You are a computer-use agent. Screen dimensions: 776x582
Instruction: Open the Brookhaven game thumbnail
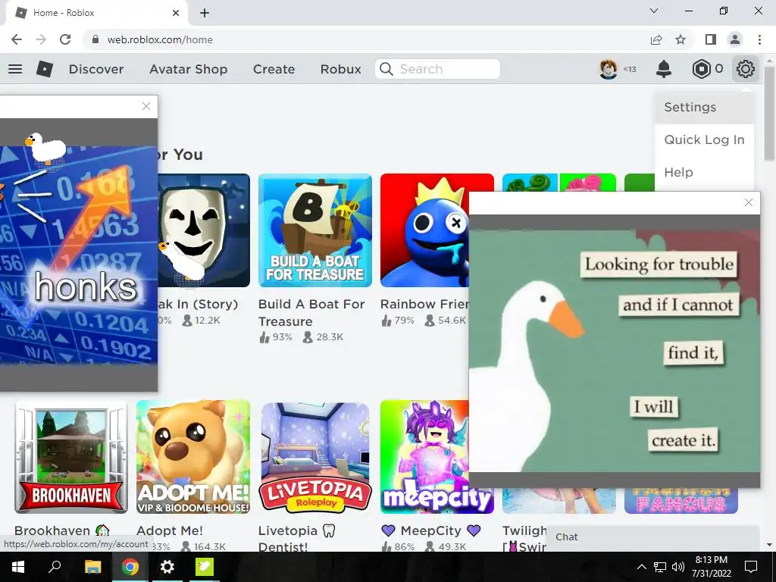coord(71,457)
